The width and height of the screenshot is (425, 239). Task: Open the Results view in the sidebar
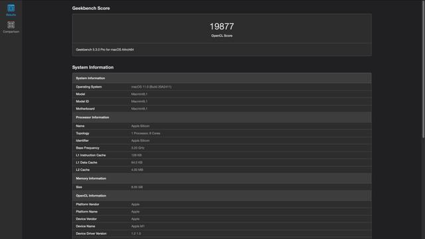coord(11,10)
